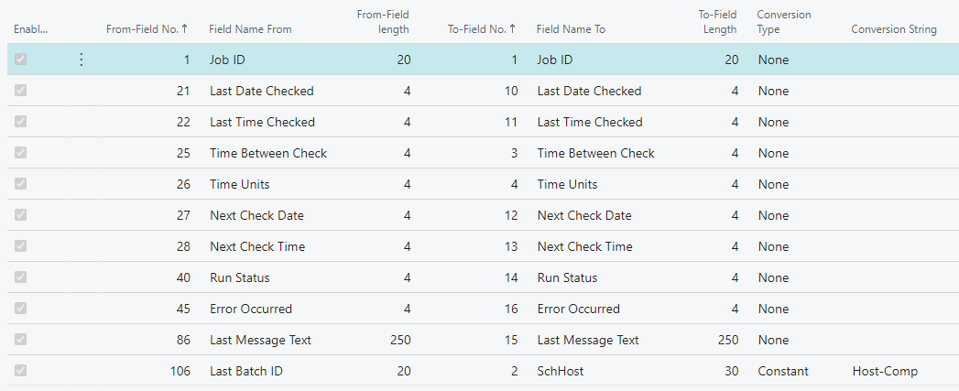Toggle Enabled checkbox for Last Batch ID row
This screenshot has height=391, width=959.
20,371
